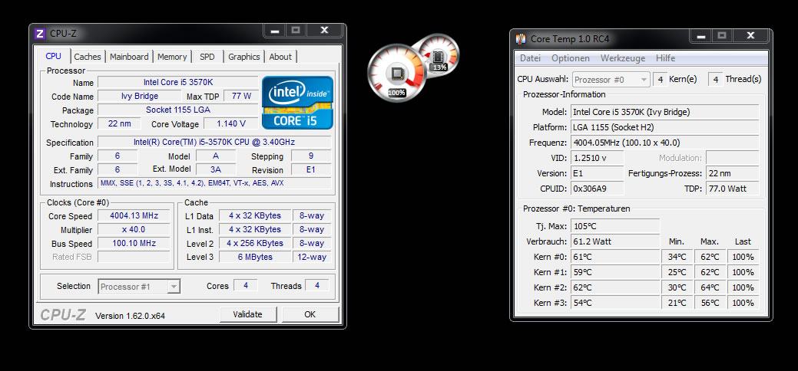
Task: Click the CPUID value 0x306A9
Action: (597, 189)
